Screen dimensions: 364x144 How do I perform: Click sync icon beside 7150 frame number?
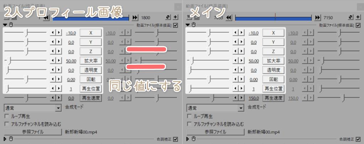(x=351, y=17)
